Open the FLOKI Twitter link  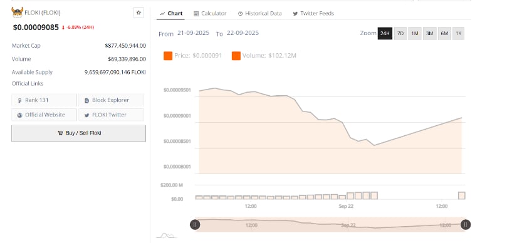point(111,115)
